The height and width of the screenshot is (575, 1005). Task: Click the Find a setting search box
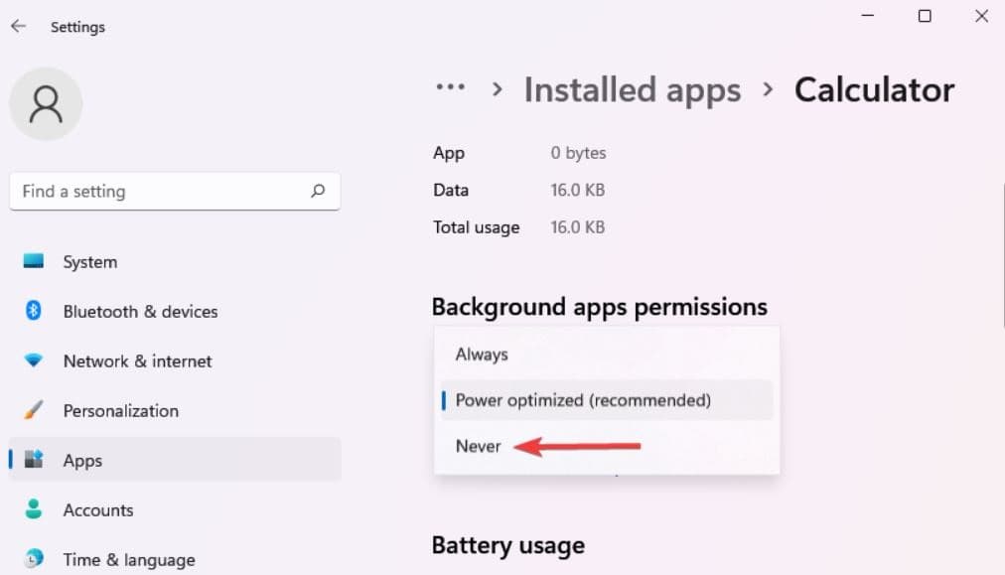pos(159,192)
